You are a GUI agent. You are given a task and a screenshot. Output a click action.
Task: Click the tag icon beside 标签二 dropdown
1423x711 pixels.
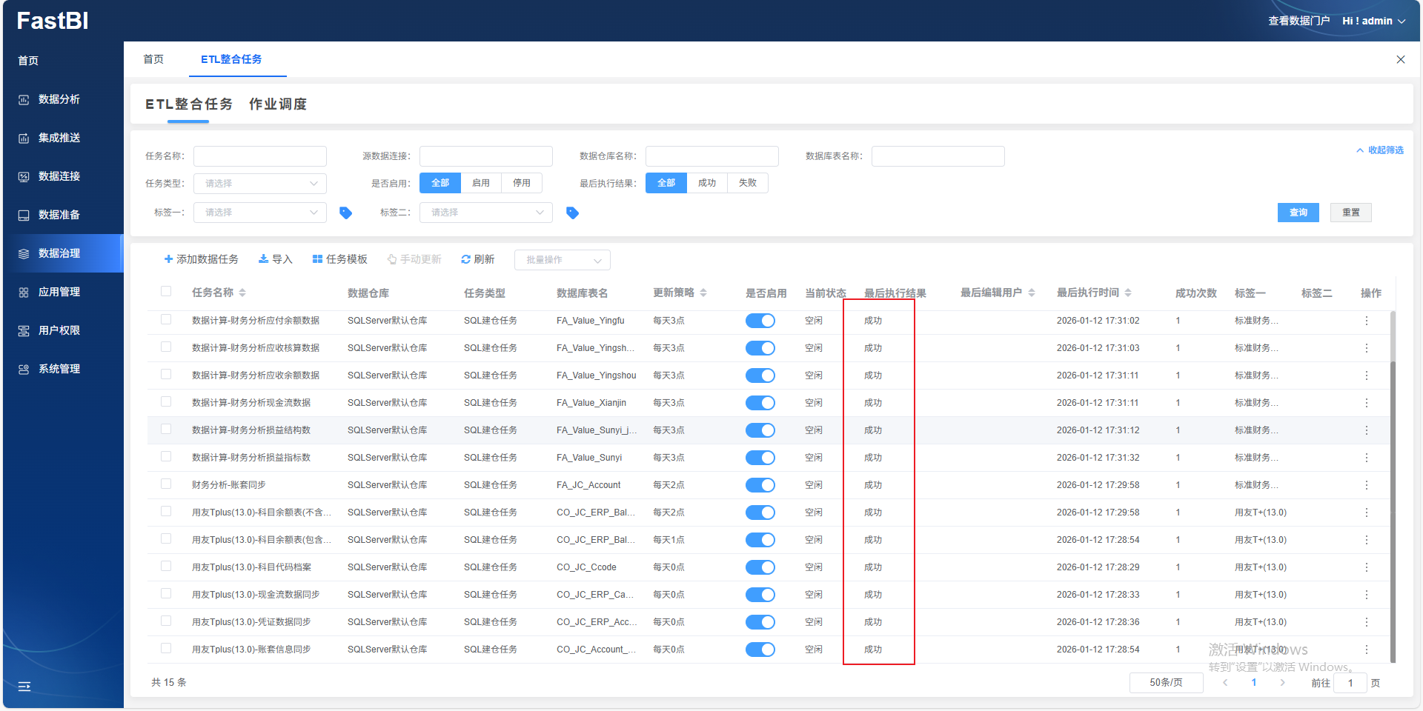pos(572,213)
